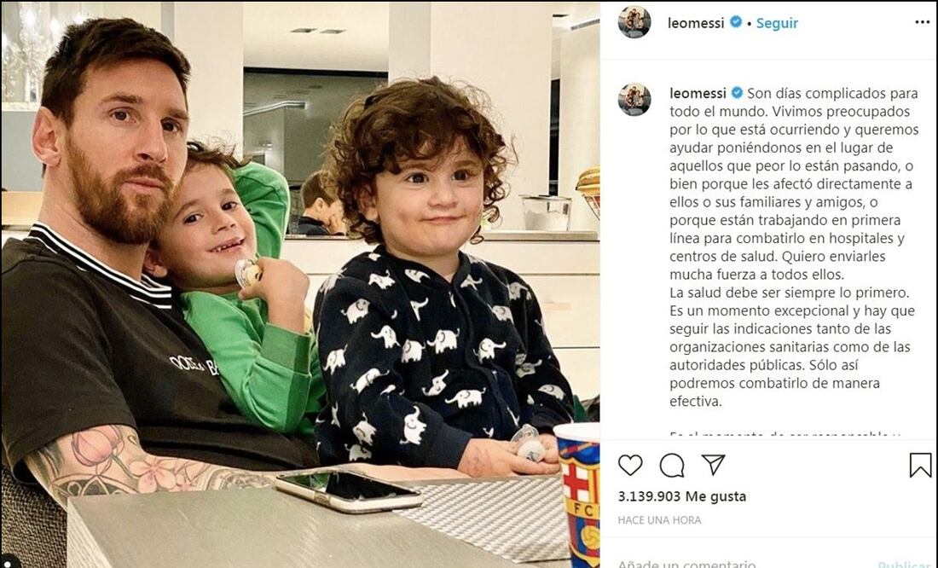938x568 pixels.
Task: Open the HACE UNA HORA timestamp link
Action: [659, 520]
